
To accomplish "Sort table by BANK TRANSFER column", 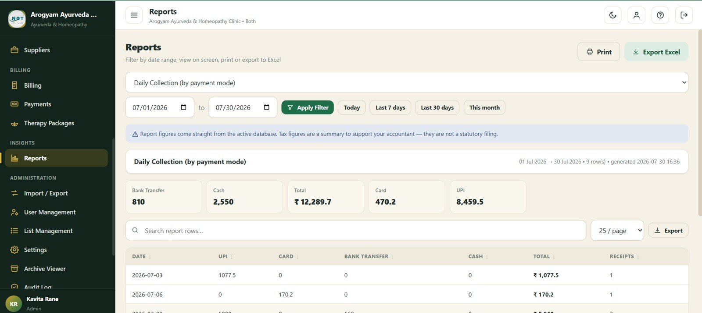I will pos(369,256).
